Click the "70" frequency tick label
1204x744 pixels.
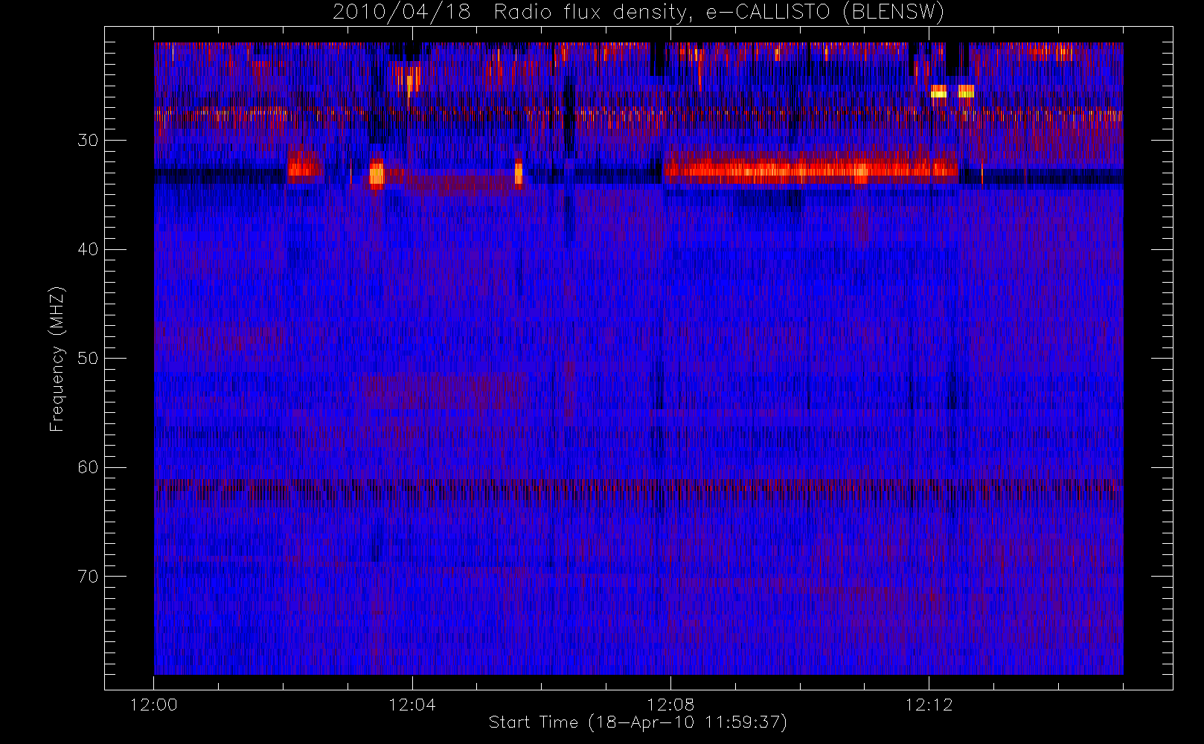[x=88, y=577]
